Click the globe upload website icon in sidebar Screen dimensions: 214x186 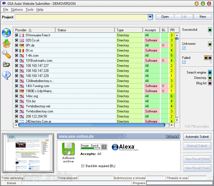[x=6, y=33]
